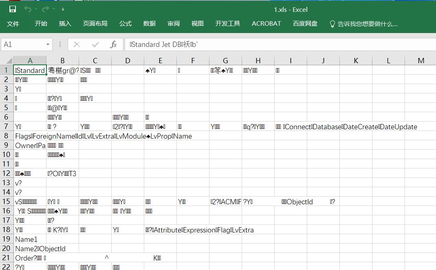Select row 19 header
Viewport: 436px width, 270px height.
pos(7,239)
